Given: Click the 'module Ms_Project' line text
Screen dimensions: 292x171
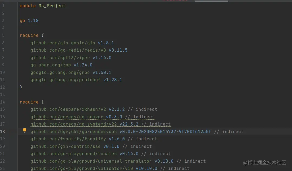Looking at the screenshot, I should pos(43,6).
